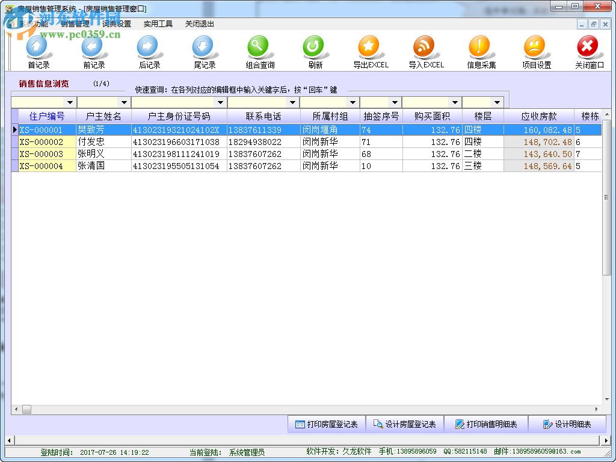Click amount 148,569.64 cell

tap(539, 166)
